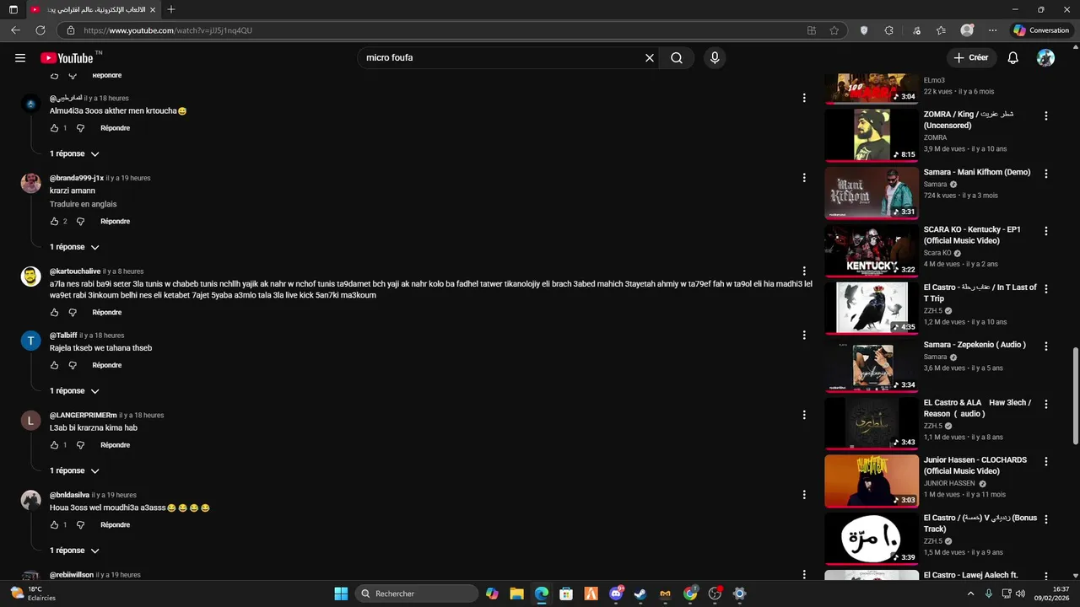The image size is (1080, 607).
Task: Like the comment by @LANGERPRIMERm
Action: [54, 445]
